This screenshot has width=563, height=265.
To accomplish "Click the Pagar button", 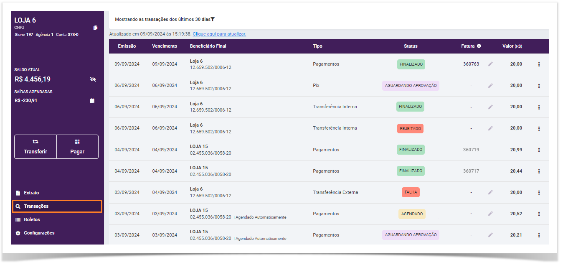I will pyautogui.click(x=77, y=147).
